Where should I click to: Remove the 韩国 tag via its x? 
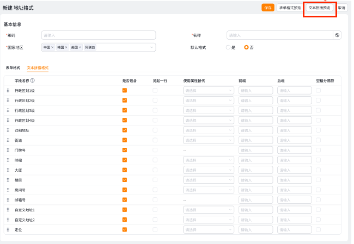point(66,48)
